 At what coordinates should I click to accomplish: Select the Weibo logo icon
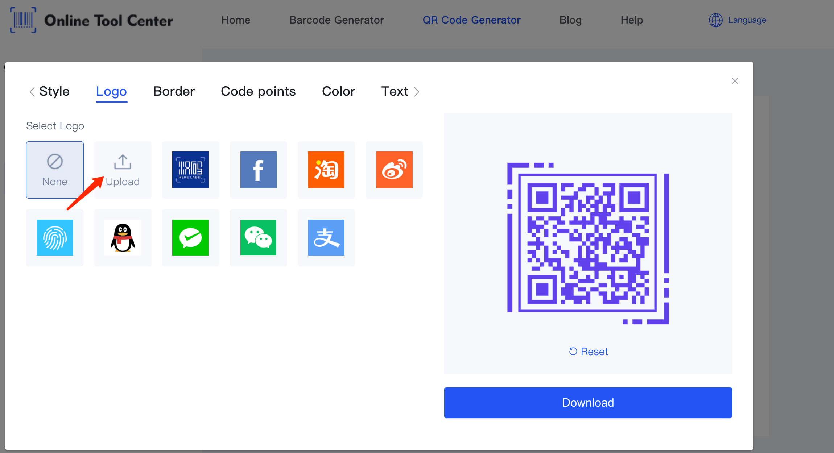[x=394, y=169]
